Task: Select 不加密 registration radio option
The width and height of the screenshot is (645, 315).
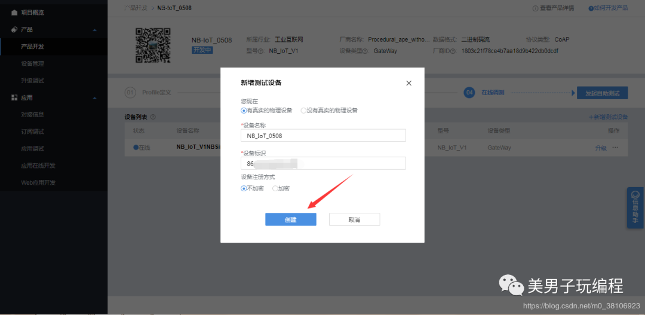Action: (x=252, y=189)
